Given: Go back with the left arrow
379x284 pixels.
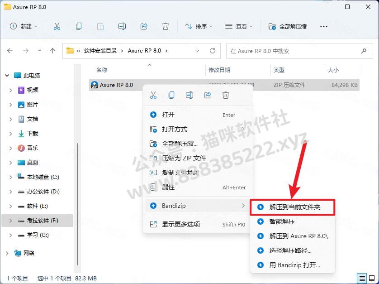Looking at the screenshot, I should coord(10,51).
